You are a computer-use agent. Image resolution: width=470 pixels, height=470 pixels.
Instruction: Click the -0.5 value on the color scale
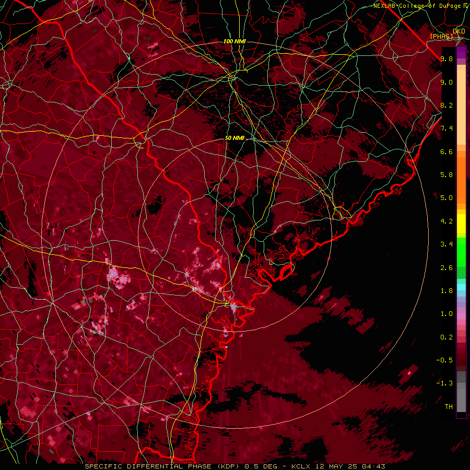click(x=445, y=360)
